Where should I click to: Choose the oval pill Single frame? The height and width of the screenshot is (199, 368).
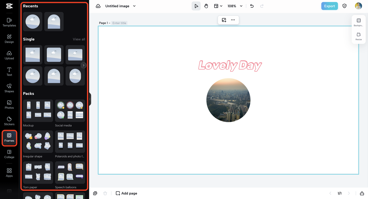point(75,76)
